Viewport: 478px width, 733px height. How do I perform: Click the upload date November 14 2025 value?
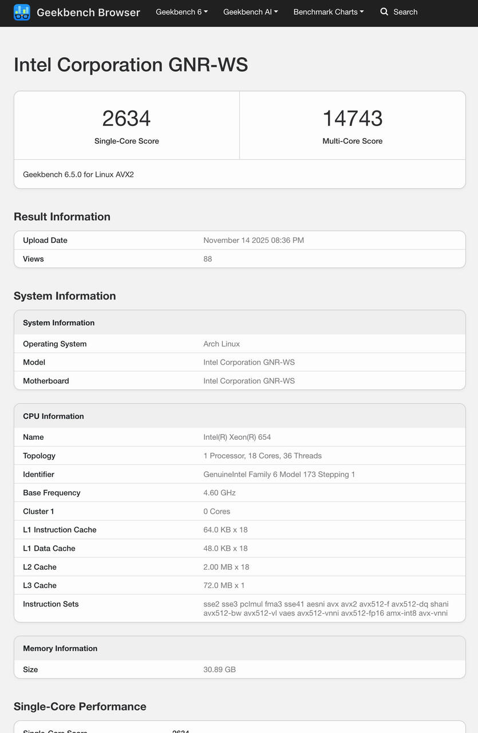coord(254,241)
